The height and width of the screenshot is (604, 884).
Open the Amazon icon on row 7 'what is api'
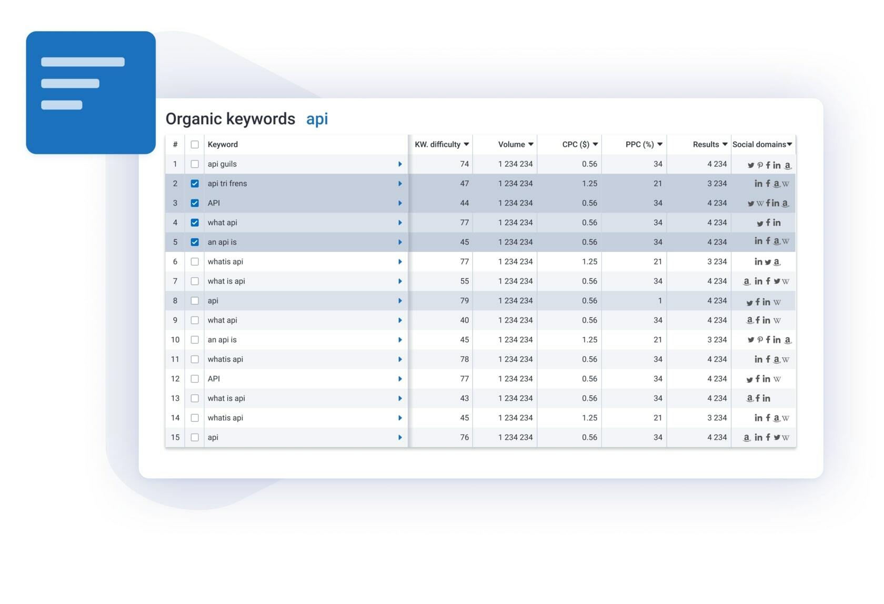pos(746,281)
